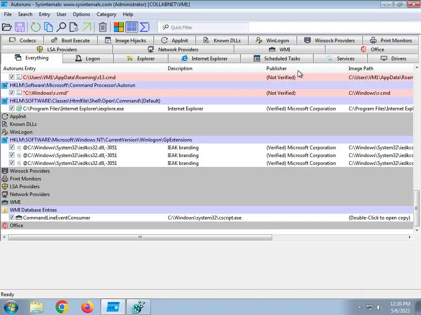Switch to the Logon tab
Screen dimensions: 421x315
[88, 58]
